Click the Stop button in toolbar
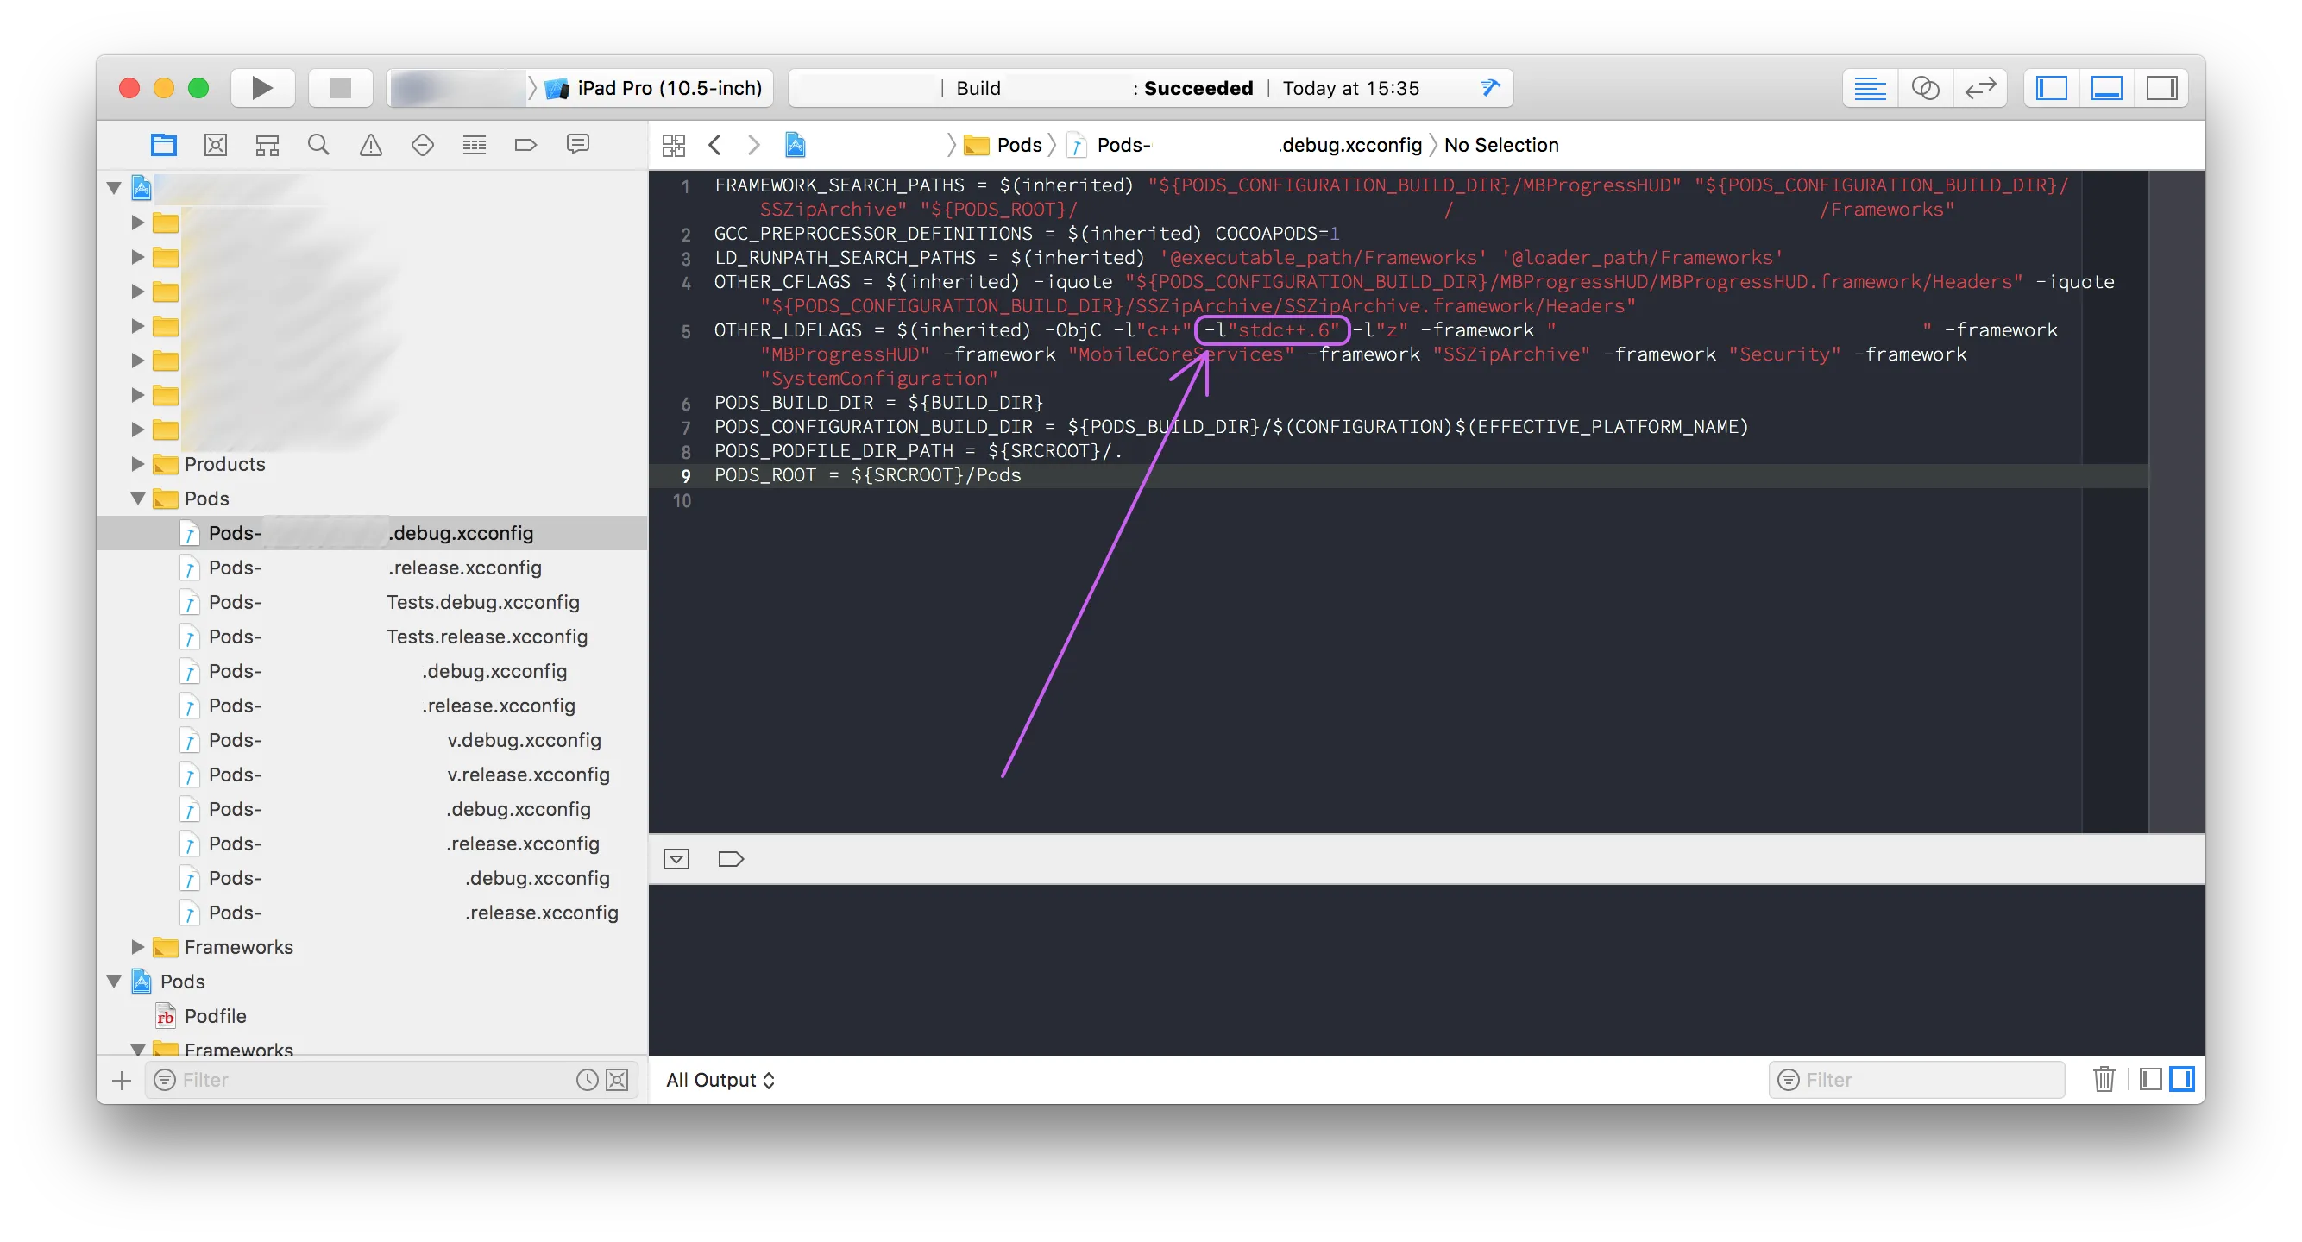 [341, 88]
